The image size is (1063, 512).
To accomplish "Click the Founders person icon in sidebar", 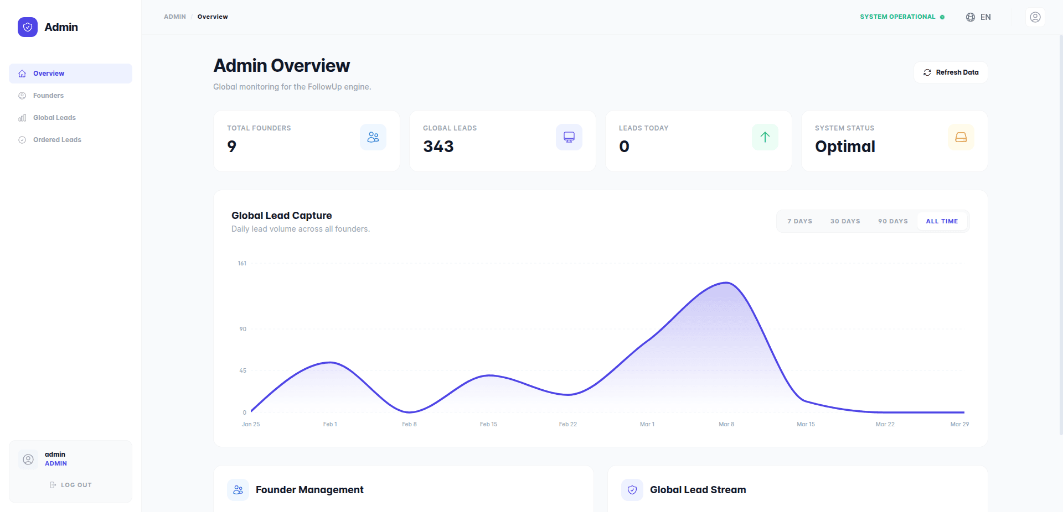I will point(22,96).
